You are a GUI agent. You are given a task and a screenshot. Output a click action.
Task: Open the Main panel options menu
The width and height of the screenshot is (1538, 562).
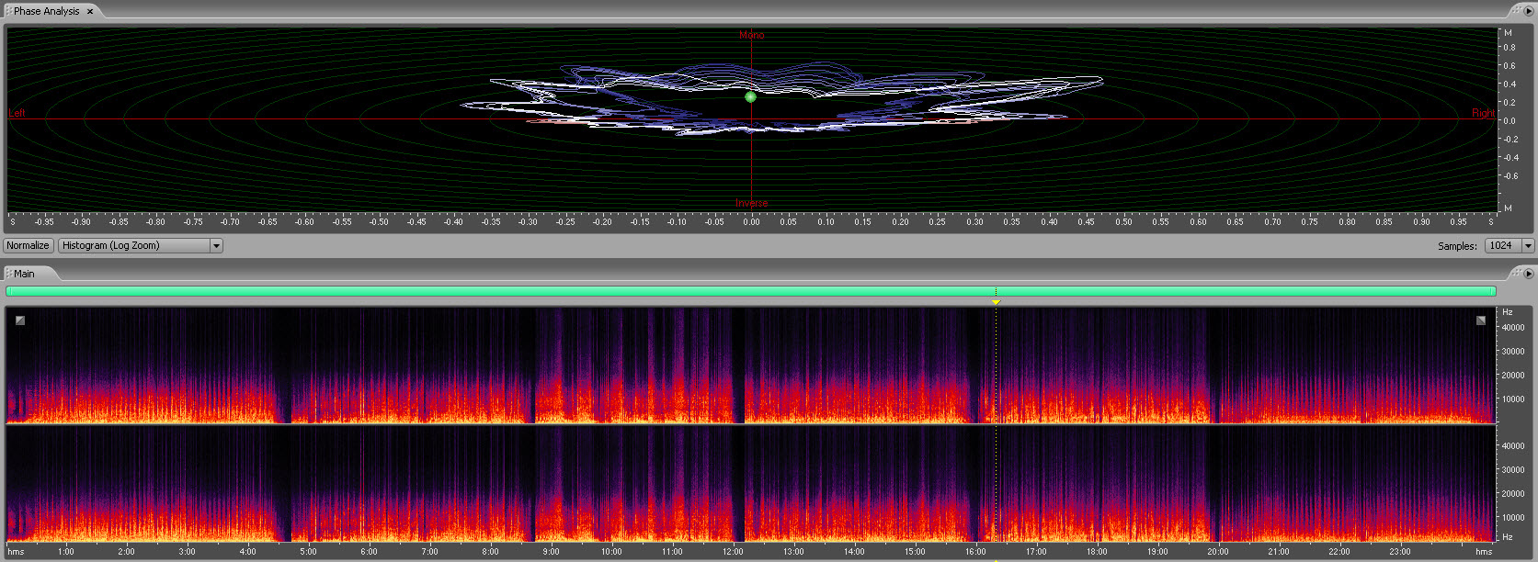click(1529, 274)
